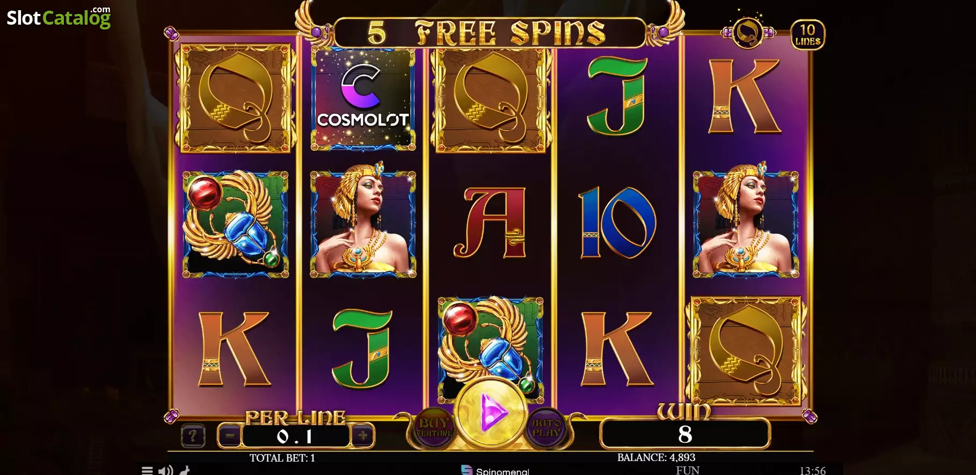Click the per line bet value field
976x475 pixels.
[296, 436]
